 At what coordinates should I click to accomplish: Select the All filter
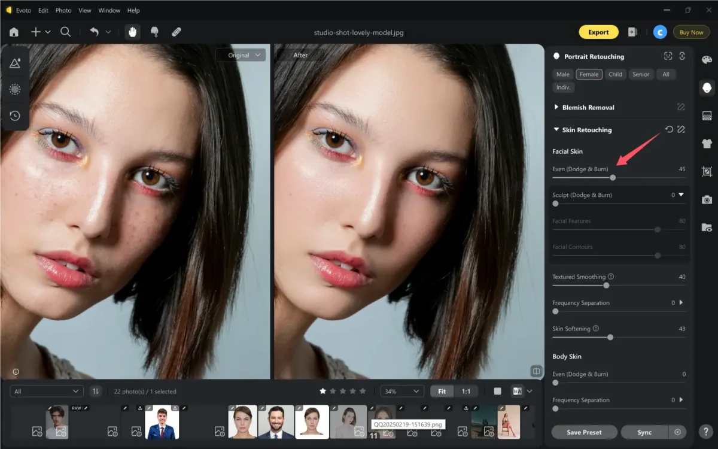click(666, 74)
